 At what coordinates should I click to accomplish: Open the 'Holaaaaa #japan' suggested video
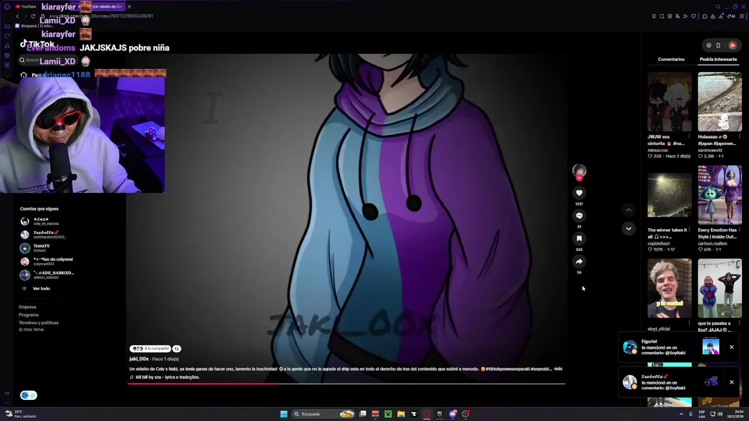(720, 102)
